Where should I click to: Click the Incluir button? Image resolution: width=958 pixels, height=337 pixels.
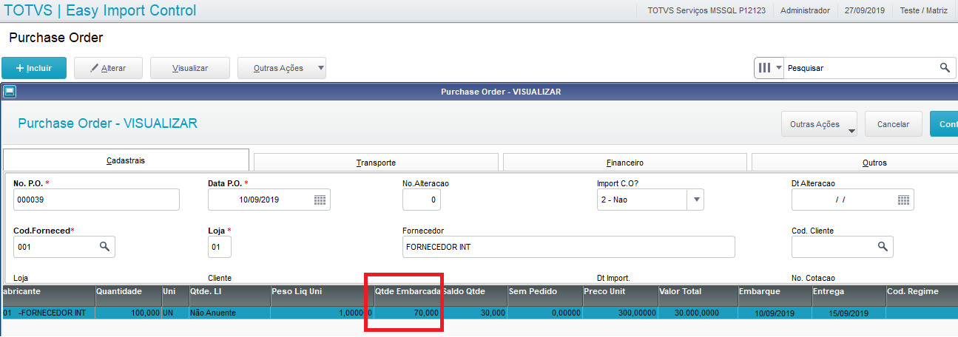(34, 68)
